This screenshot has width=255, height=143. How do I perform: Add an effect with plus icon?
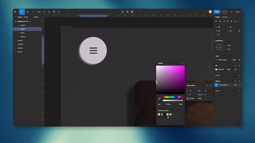click(239, 81)
